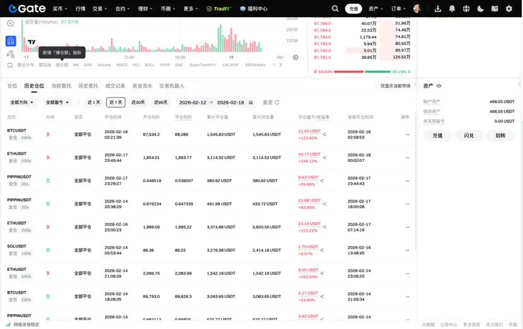The image size is (523, 329).
Task: Select the 近1天 range filter
Action: tap(94, 102)
